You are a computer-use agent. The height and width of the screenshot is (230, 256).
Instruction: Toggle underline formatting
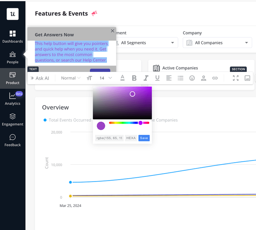coord(157,78)
